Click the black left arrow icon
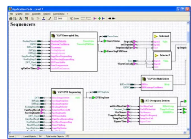191x139 pixels. pyautogui.click(x=109, y=18)
